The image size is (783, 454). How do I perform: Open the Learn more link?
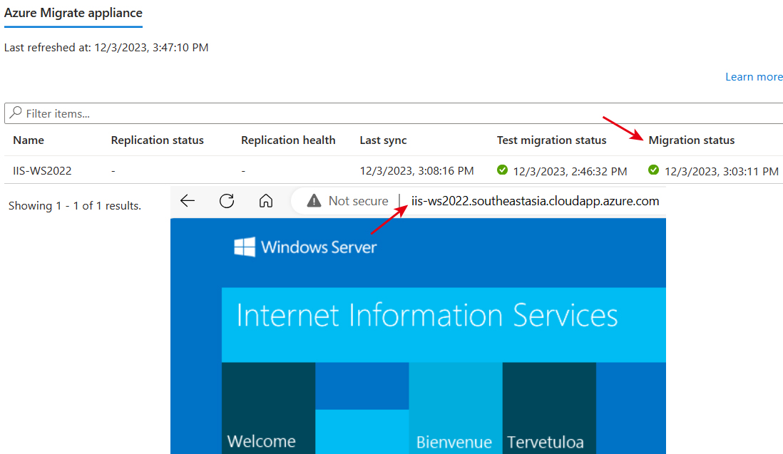click(754, 77)
